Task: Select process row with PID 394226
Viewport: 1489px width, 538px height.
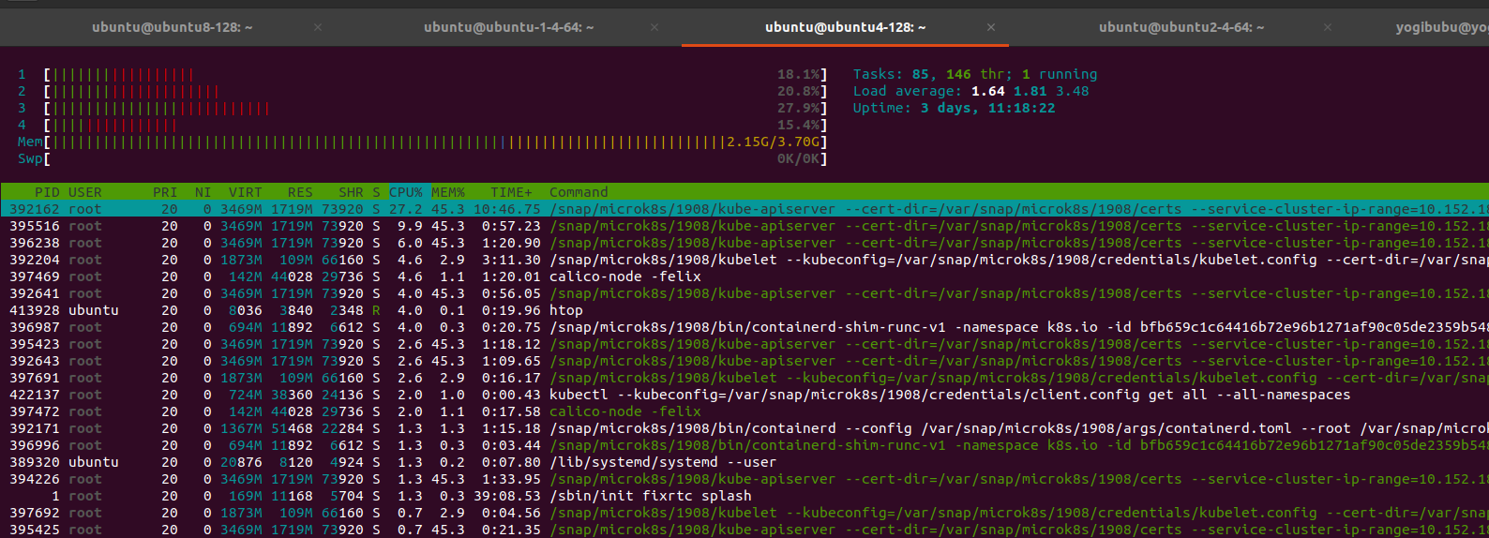Action: pos(744,479)
